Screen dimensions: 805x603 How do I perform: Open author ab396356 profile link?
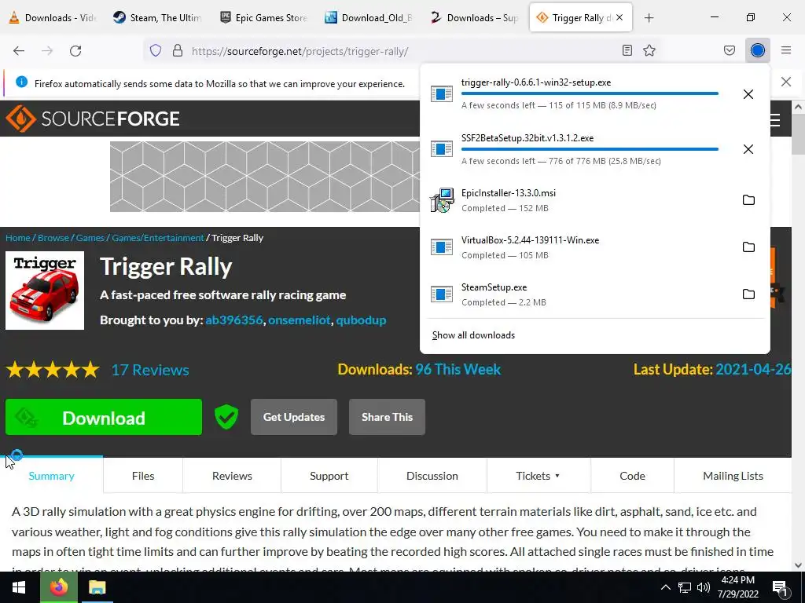[x=234, y=320]
